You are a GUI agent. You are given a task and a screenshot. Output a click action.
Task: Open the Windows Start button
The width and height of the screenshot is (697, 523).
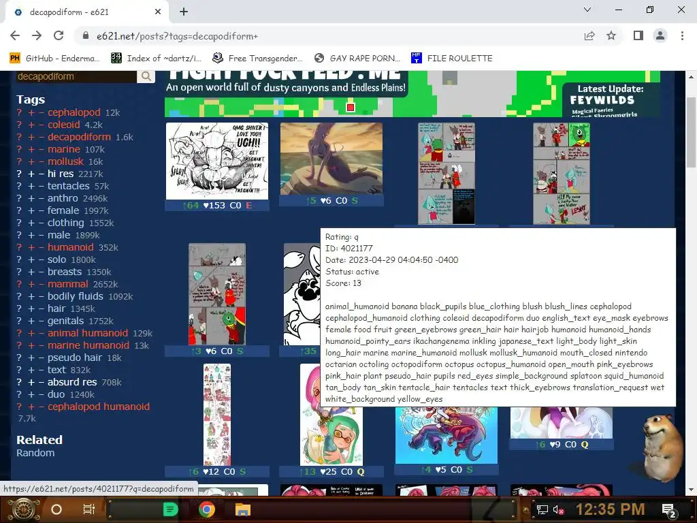point(24,509)
